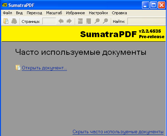Image resolution: width=167 pixels, height=136 pixels.
Task: Open the Переход menu
Action: pyautogui.click(x=34, y=13)
